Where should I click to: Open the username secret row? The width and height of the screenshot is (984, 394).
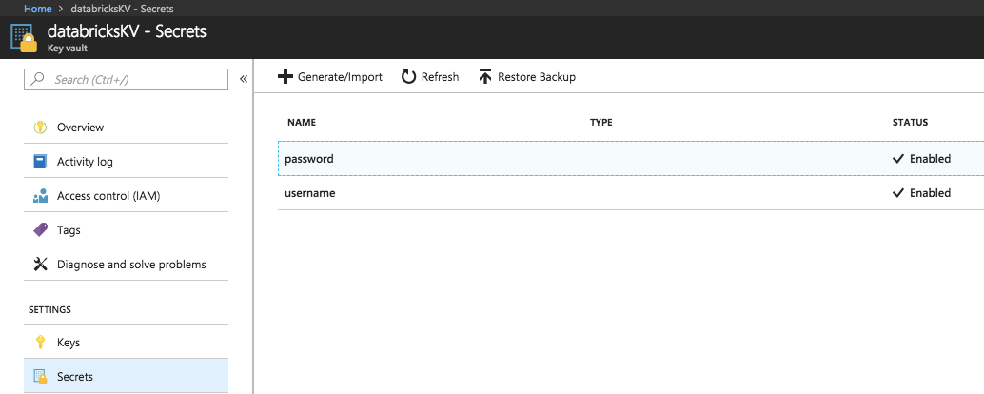tap(310, 193)
